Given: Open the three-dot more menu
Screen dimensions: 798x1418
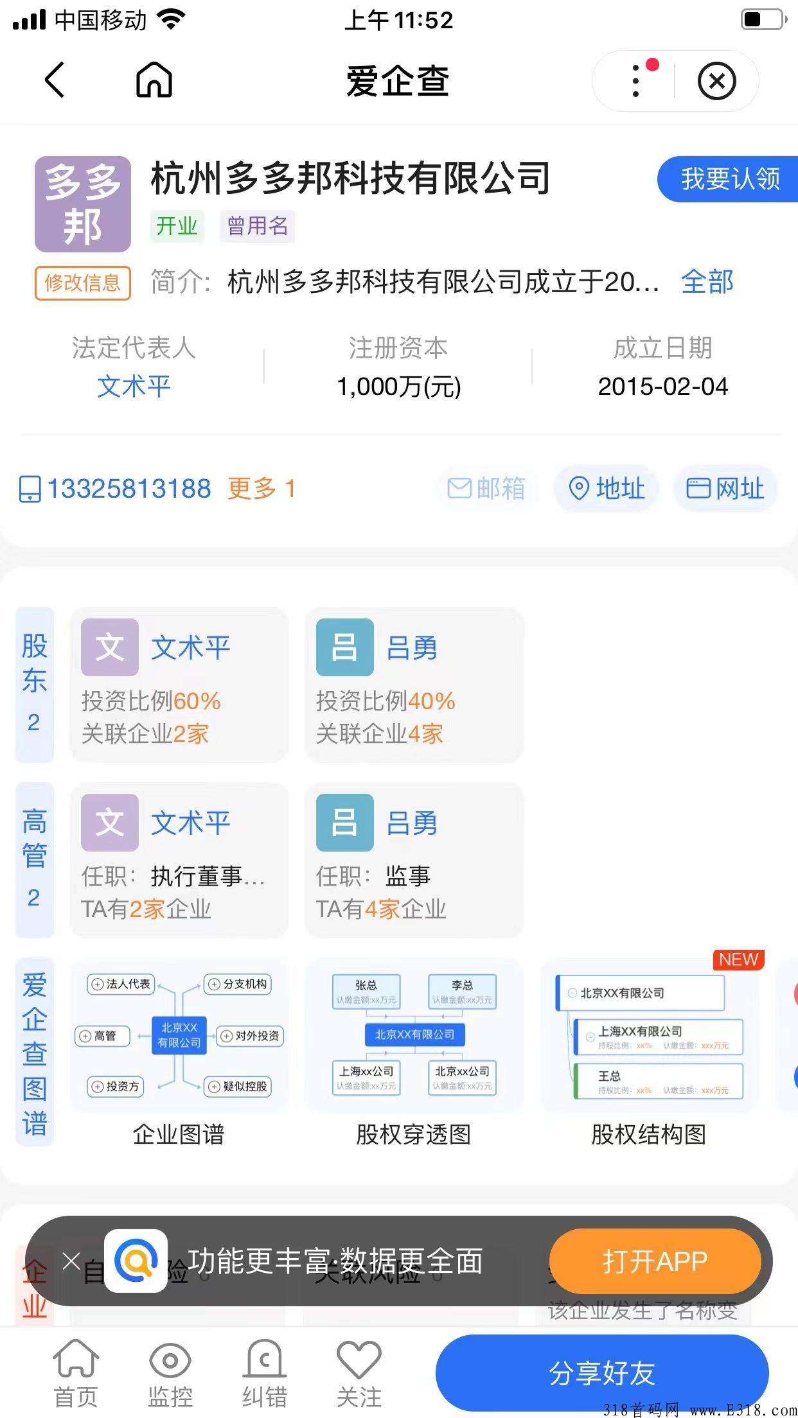Looking at the screenshot, I should (635, 81).
